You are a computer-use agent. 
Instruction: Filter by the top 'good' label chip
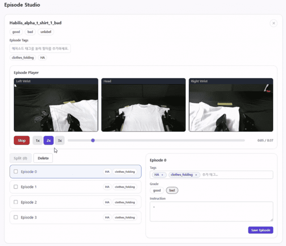click(x=16, y=32)
